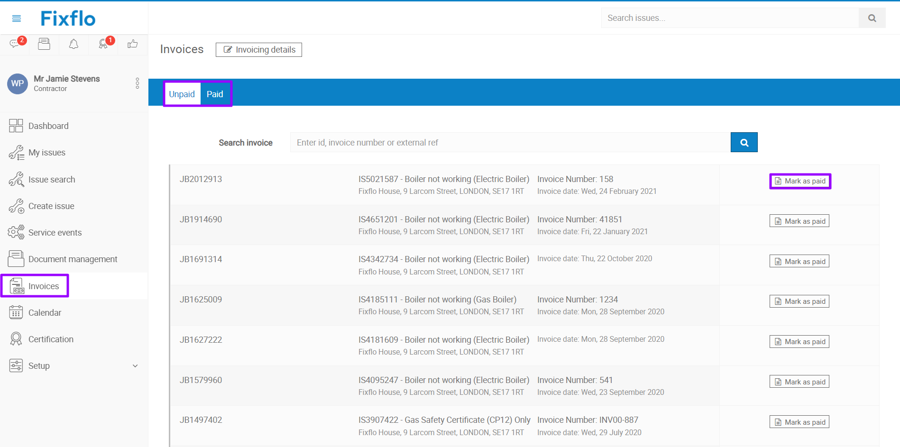Open Invoicing details
The height and width of the screenshot is (447, 900).
tap(258, 49)
